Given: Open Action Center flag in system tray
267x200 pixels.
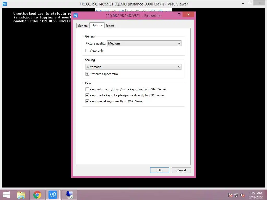Looking at the screenshot, I should click(x=230, y=195).
